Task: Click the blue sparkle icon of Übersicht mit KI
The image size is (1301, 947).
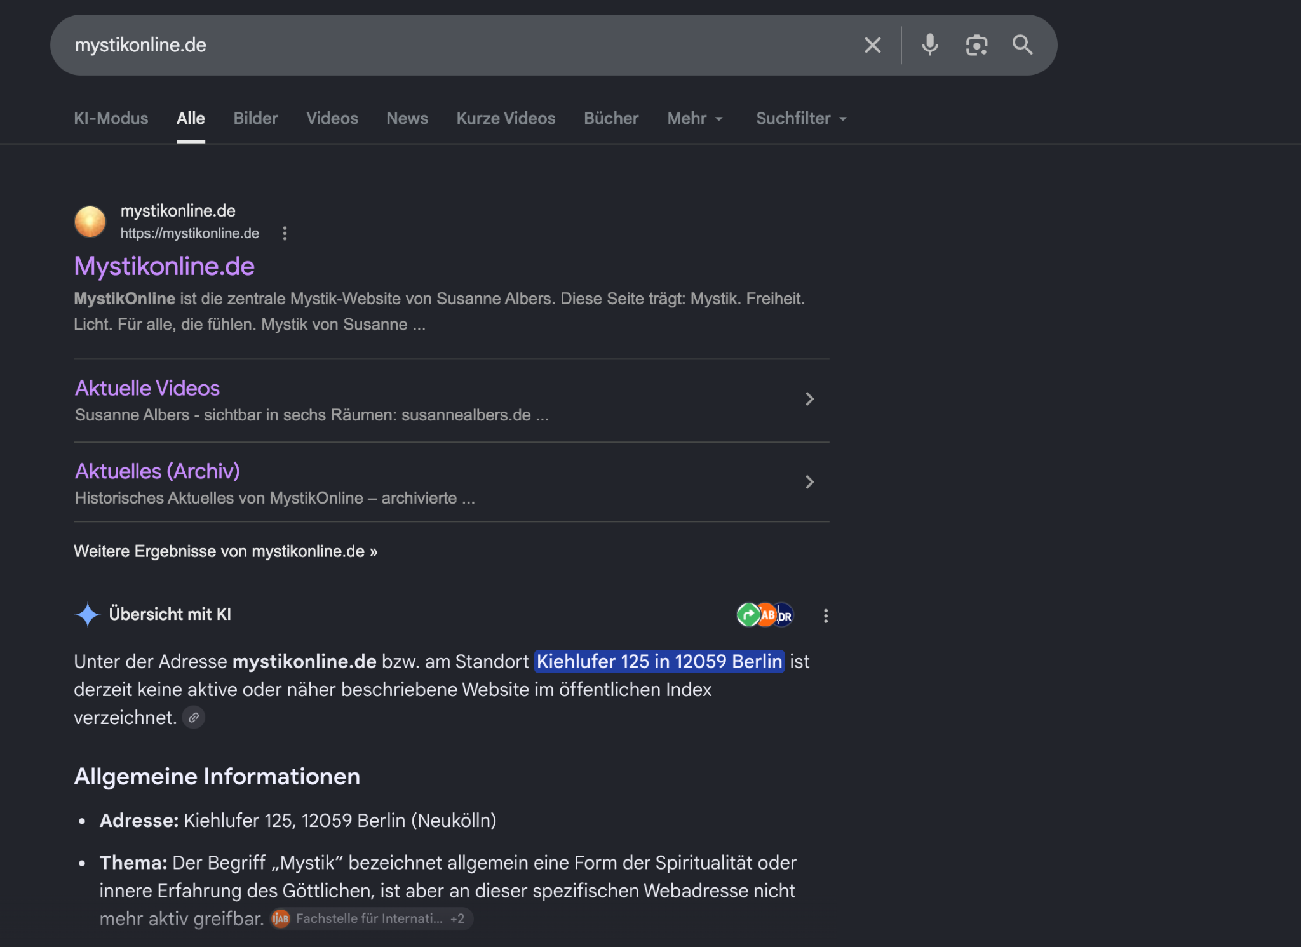Action: point(87,614)
